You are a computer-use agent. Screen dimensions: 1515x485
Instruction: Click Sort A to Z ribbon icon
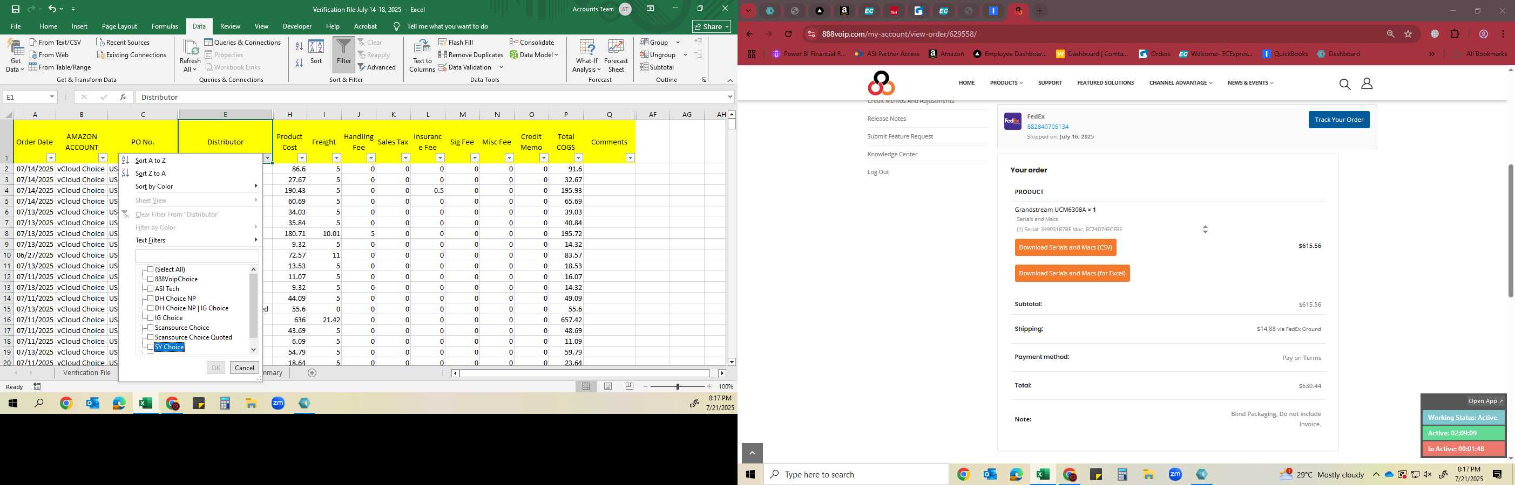point(299,46)
